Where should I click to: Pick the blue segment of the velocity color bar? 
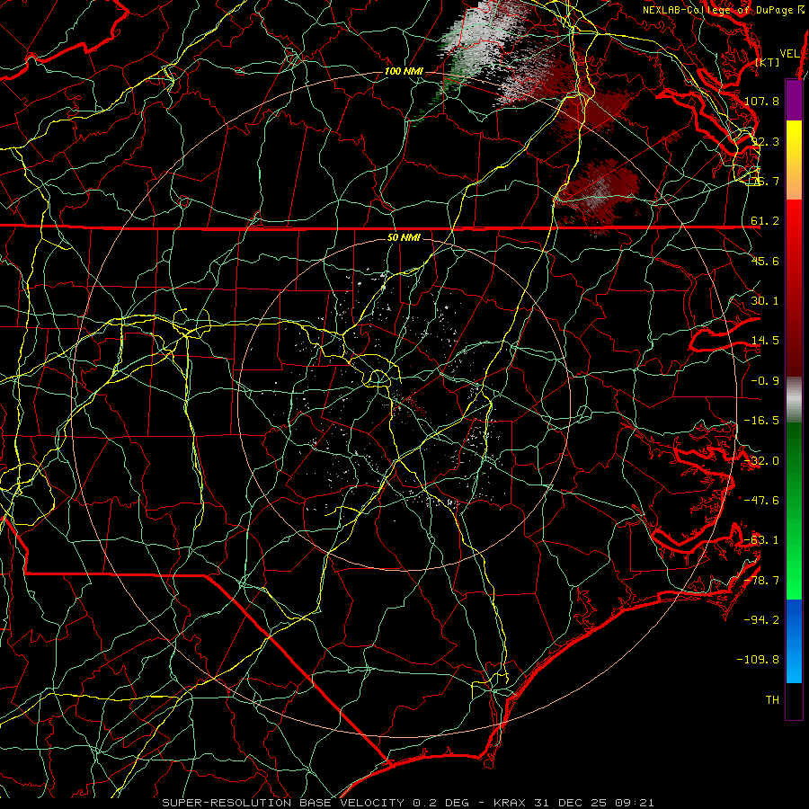point(794,641)
